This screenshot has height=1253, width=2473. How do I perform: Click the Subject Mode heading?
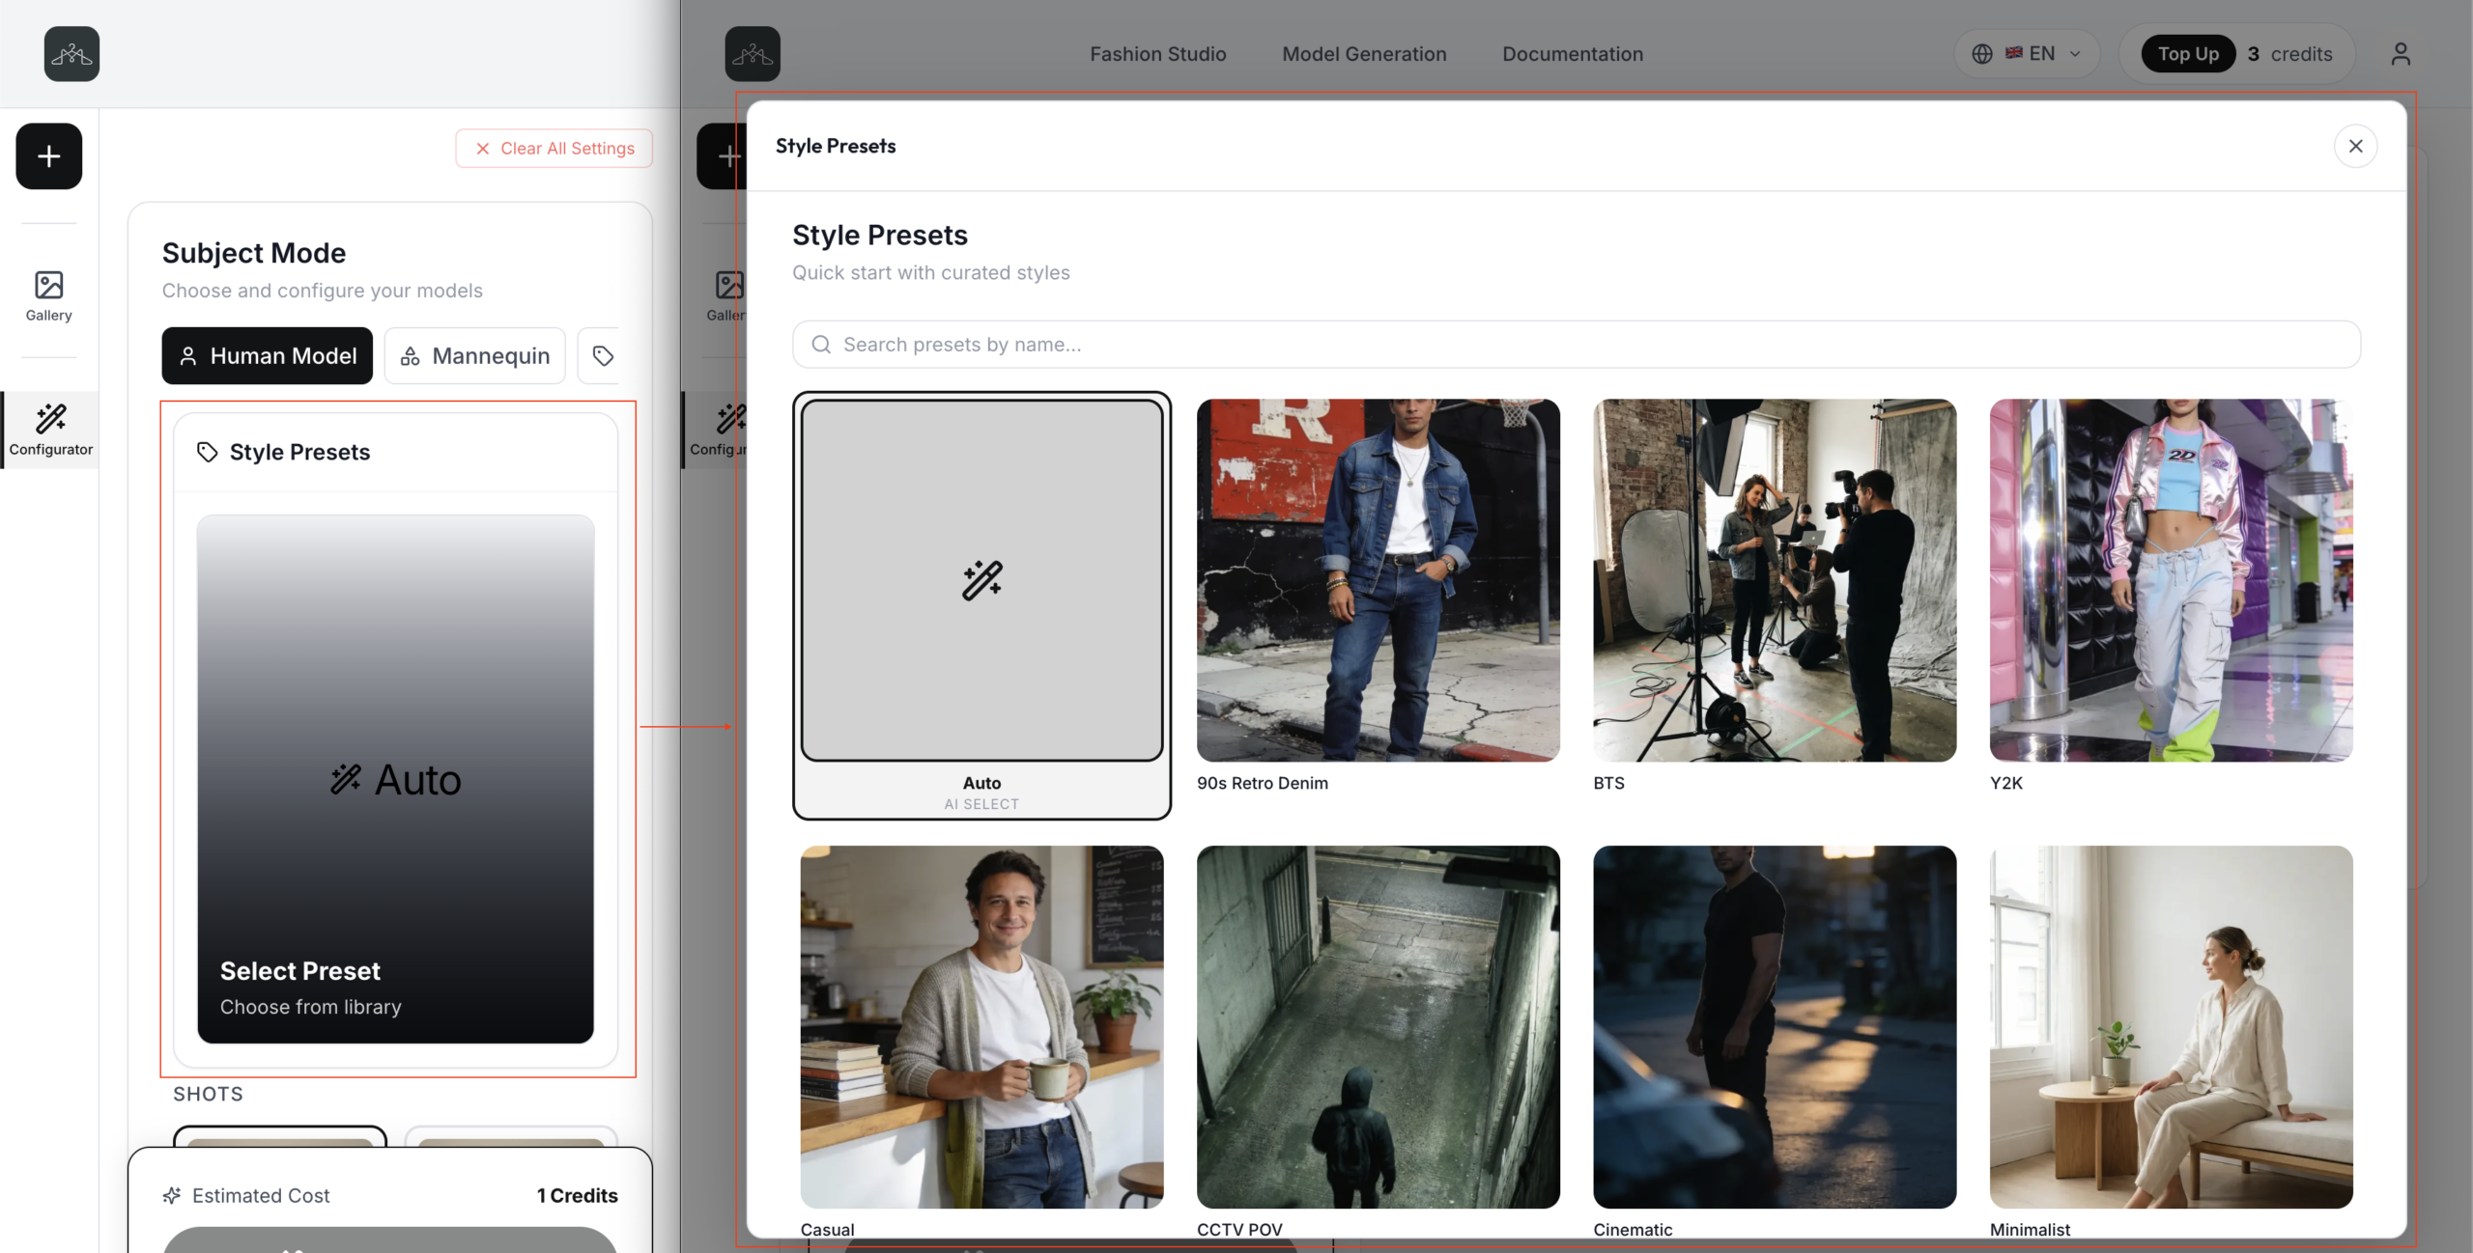pos(254,253)
